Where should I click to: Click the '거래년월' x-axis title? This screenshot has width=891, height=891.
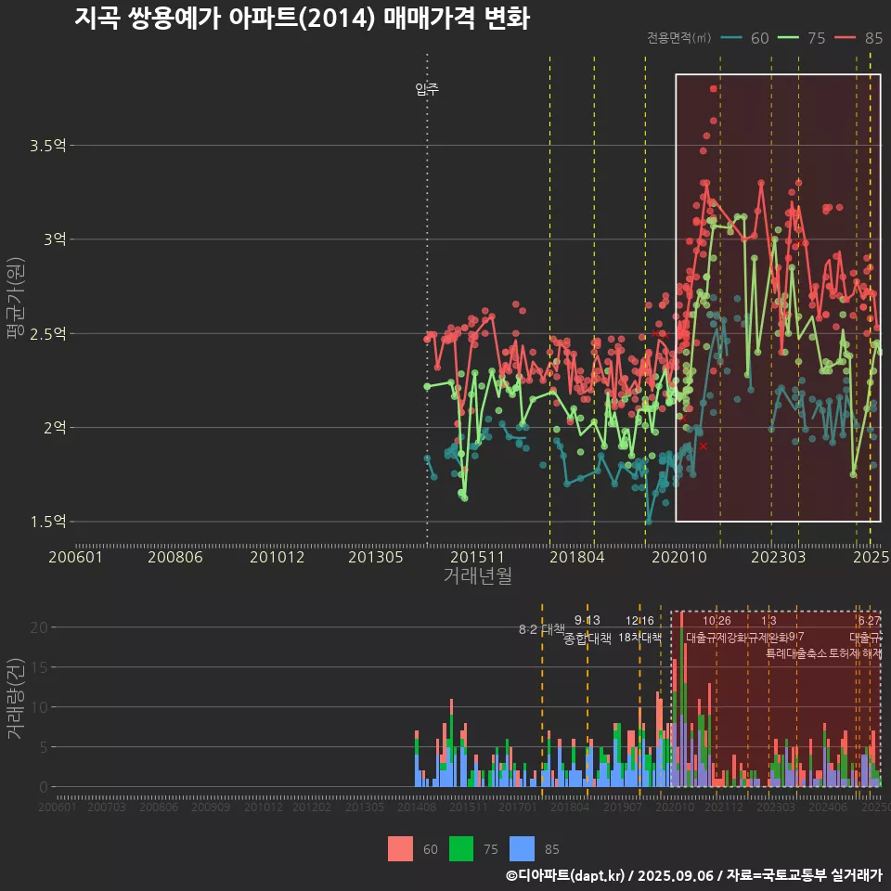477,575
